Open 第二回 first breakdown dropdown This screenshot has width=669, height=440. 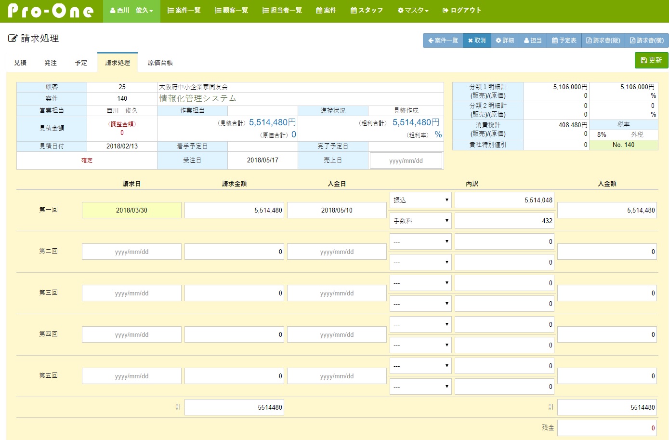(420, 241)
